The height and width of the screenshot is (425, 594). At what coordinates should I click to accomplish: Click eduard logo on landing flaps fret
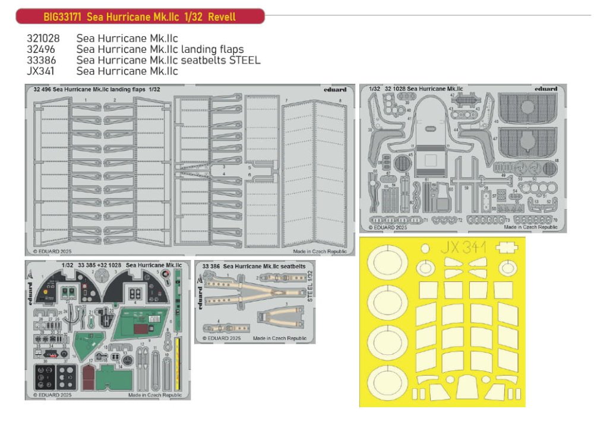pos(335,89)
